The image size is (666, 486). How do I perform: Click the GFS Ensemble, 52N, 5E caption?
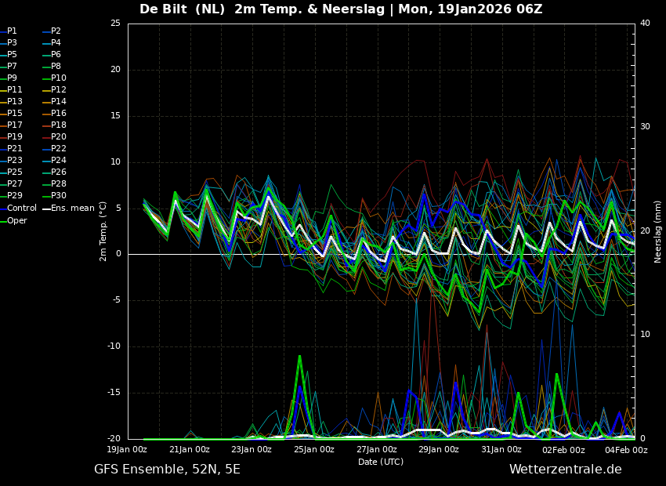[x=167, y=470]
